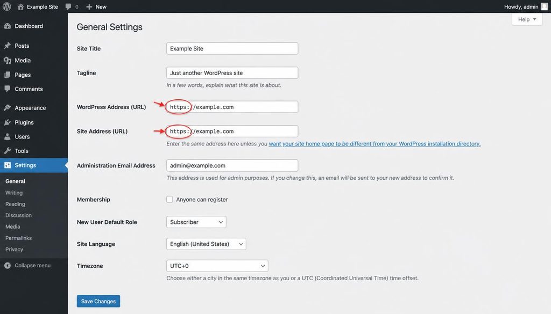Focus Site Address URL field
This screenshot has height=314, width=551.
232,131
